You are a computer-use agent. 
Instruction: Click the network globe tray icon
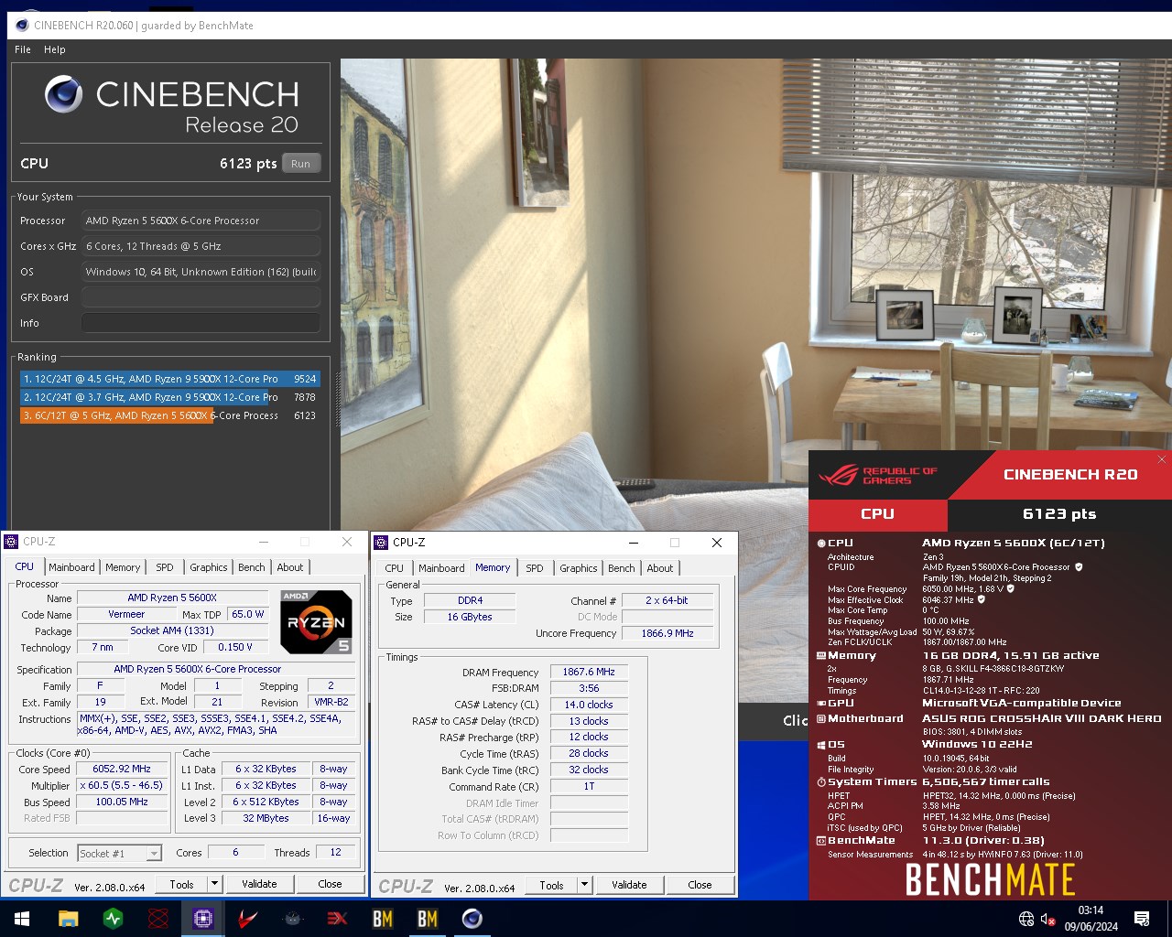(1026, 919)
